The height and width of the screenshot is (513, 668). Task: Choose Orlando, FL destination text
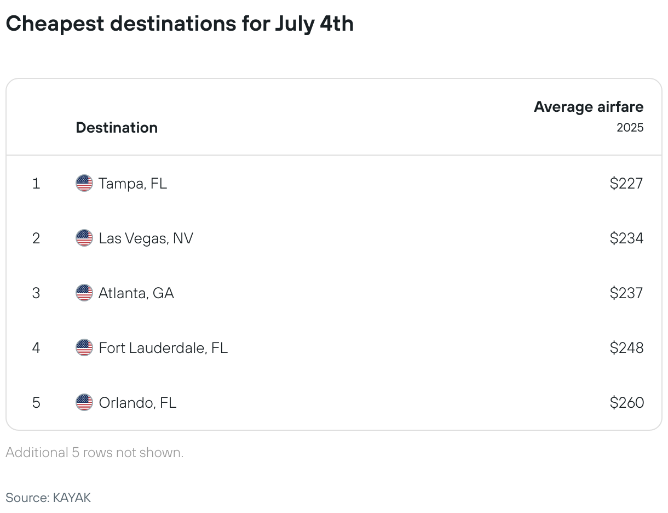pyautogui.click(x=137, y=403)
